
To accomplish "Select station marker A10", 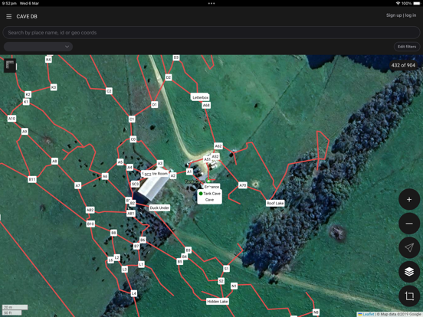I will [x=11, y=119].
